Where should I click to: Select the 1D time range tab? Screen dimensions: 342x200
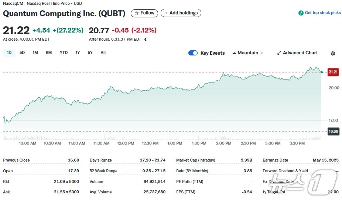(9, 52)
